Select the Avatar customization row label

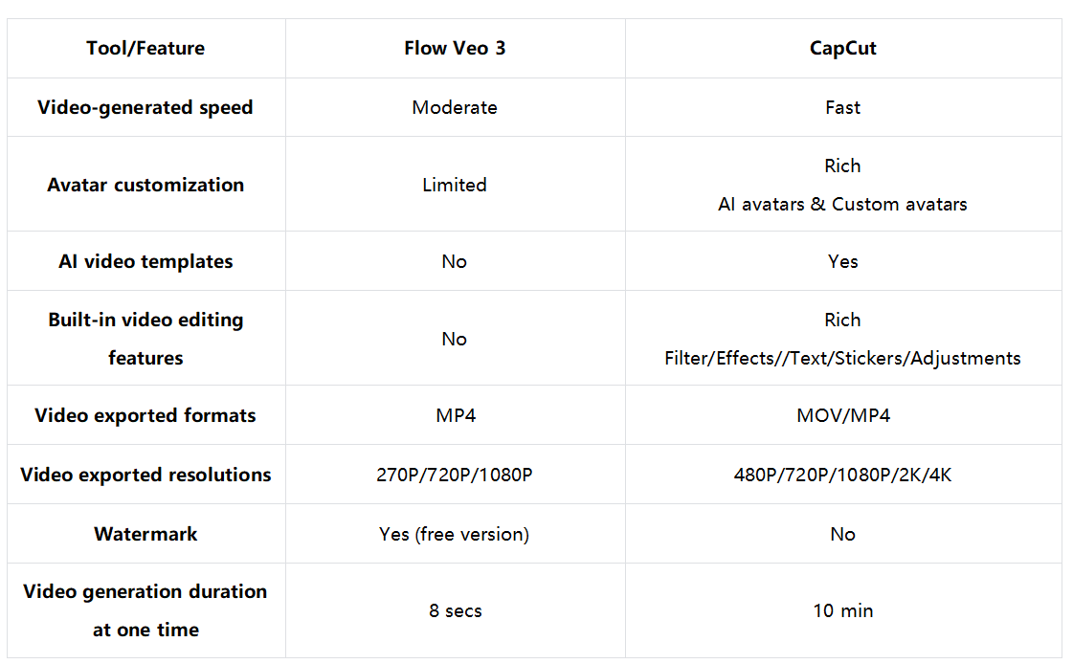(145, 185)
